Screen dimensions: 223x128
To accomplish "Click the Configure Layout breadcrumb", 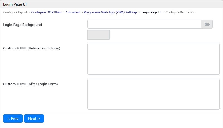I will point(15,12).
